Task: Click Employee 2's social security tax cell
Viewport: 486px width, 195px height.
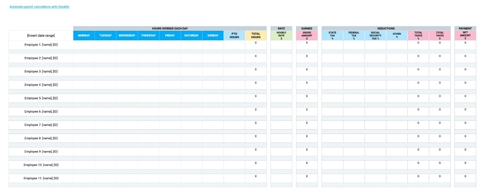Action: click(x=375, y=58)
